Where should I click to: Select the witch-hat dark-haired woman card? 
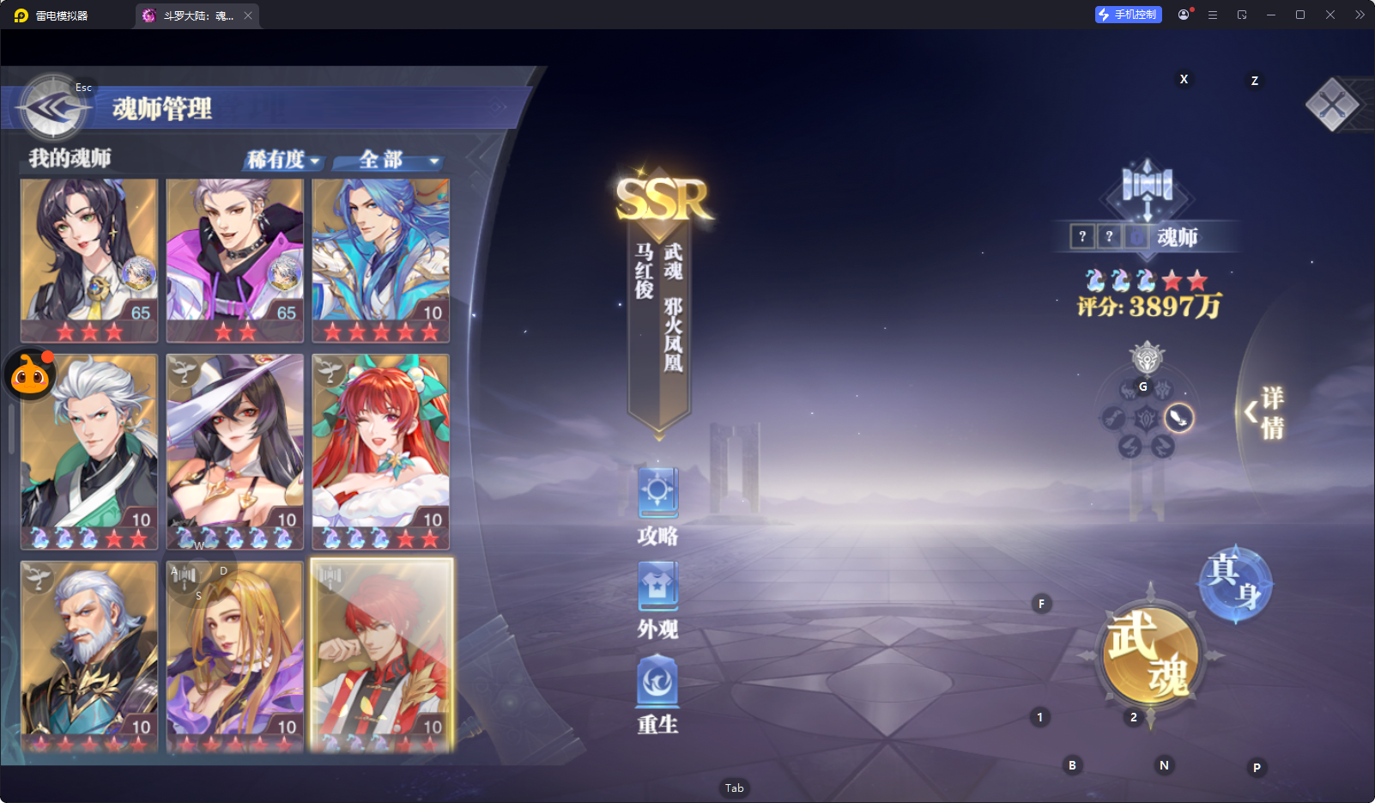coord(235,452)
